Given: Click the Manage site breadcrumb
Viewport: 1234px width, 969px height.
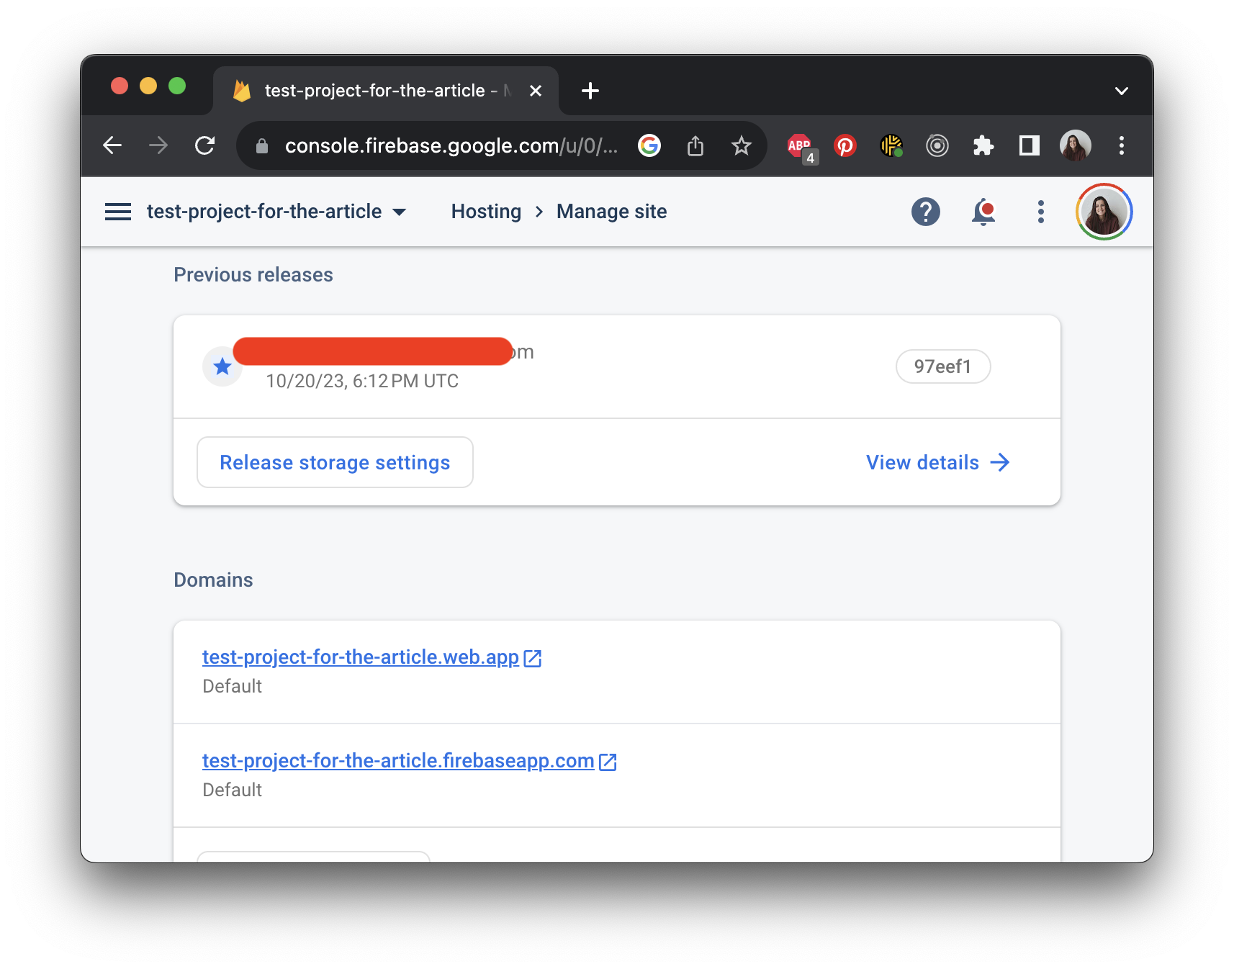Looking at the screenshot, I should pyautogui.click(x=612, y=212).
